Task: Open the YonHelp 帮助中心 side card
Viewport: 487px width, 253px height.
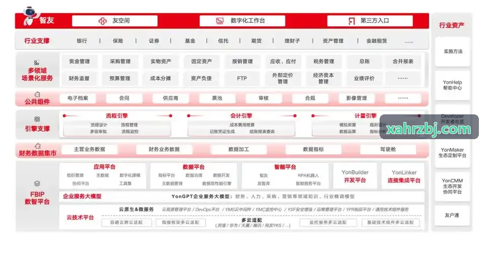Action: point(453,85)
